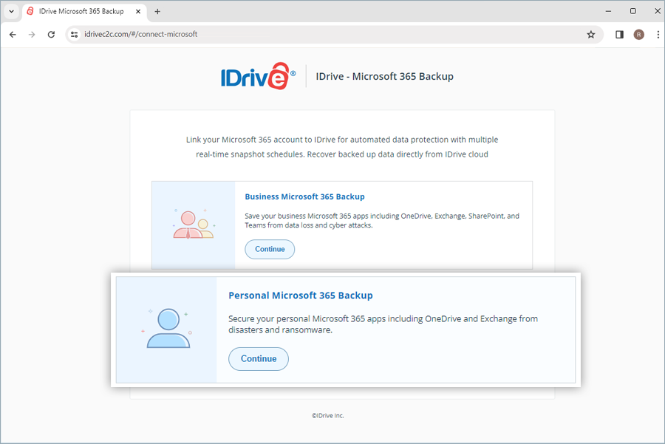Open the browser side panel

619,34
